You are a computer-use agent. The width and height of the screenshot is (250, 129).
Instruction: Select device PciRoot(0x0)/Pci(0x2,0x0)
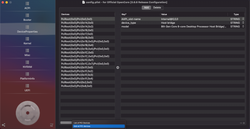(87, 82)
